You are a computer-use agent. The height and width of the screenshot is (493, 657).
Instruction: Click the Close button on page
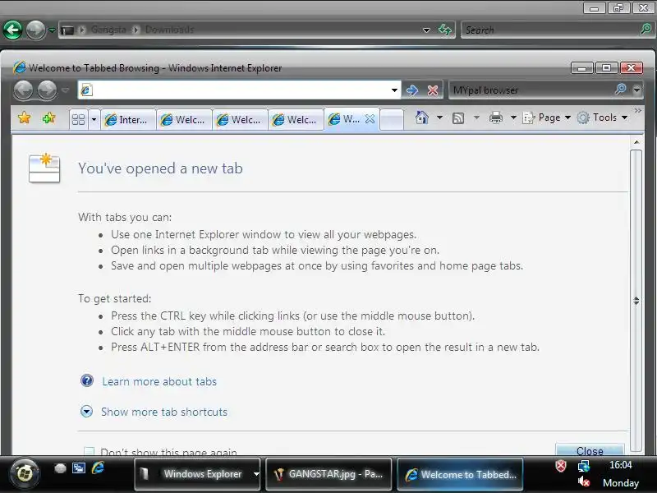[590, 449]
